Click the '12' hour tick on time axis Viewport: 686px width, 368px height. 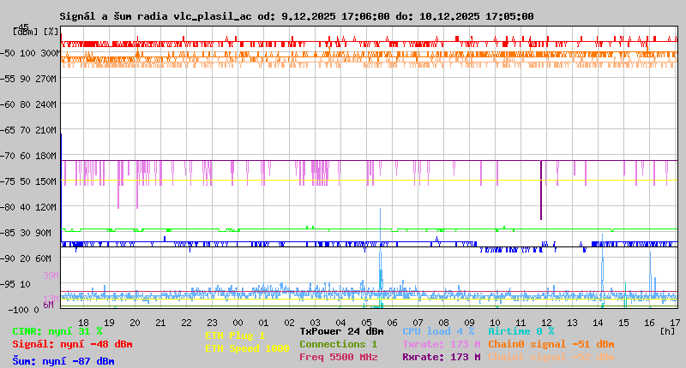(x=546, y=323)
